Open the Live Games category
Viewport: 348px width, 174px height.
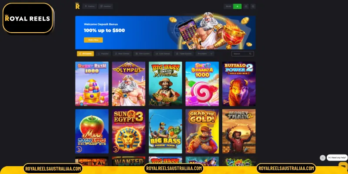point(163,54)
